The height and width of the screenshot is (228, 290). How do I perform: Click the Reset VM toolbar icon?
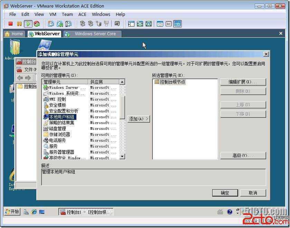(x=37, y=24)
